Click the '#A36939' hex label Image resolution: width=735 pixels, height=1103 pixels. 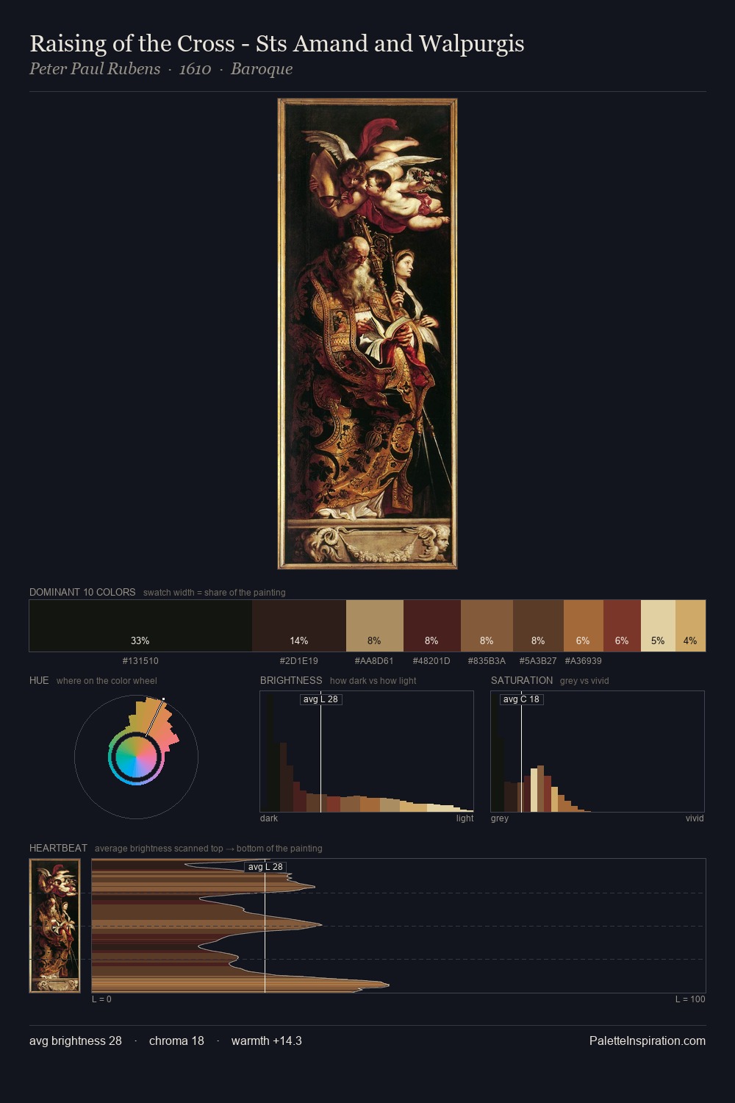click(584, 660)
